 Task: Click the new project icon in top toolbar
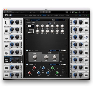click(5, 12)
